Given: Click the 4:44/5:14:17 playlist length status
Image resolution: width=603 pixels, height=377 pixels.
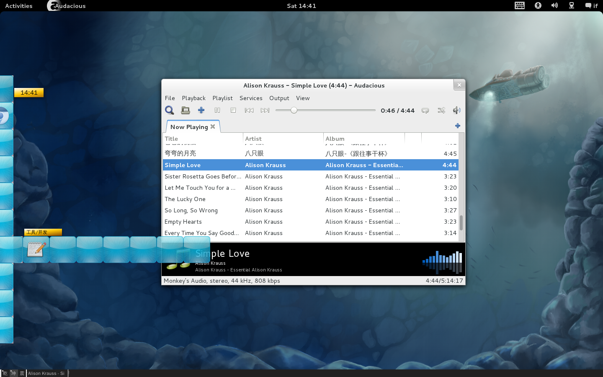Looking at the screenshot, I should coord(444,281).
